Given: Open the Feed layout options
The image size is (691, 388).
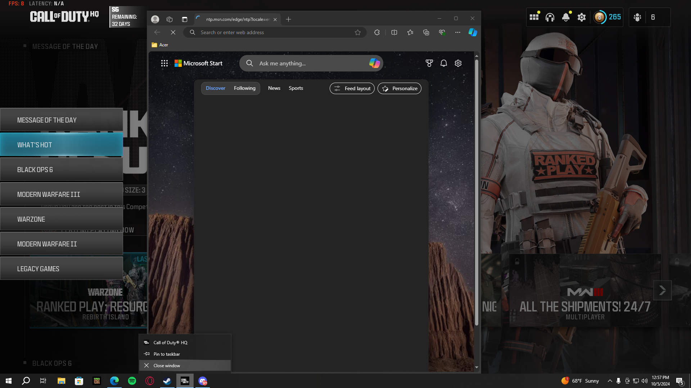Looking at the screenshot, I should [x=352, y=88].
